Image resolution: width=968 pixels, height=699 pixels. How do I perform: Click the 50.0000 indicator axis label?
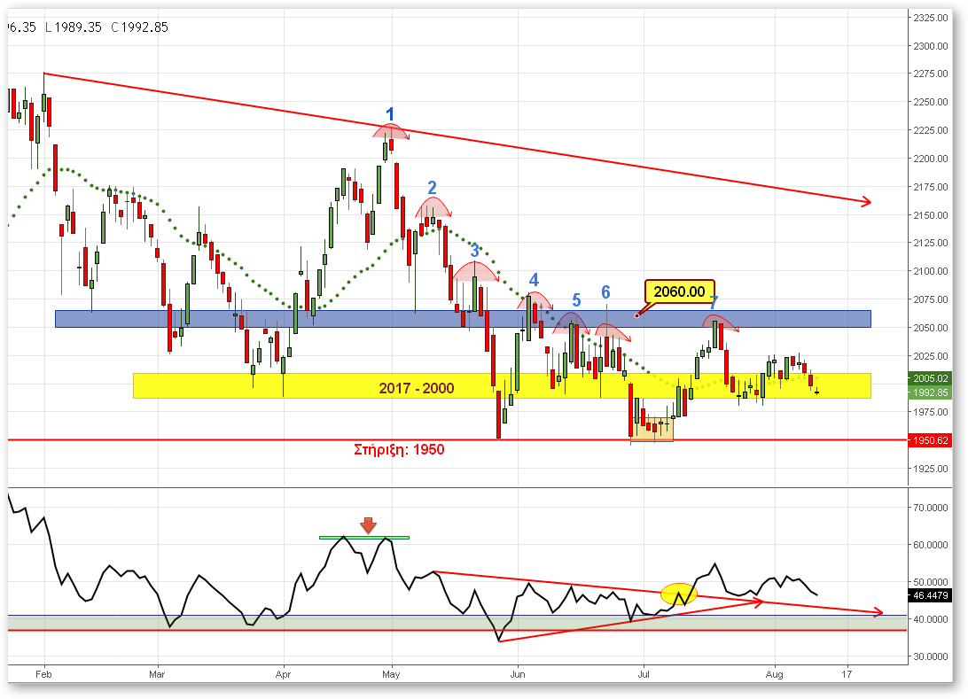[931, 582]
